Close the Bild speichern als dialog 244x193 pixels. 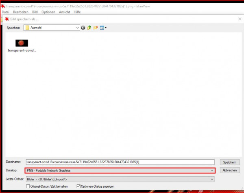tap(240, 19)
